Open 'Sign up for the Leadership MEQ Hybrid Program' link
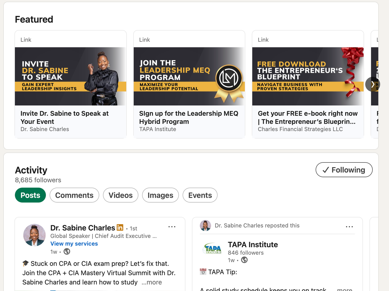389x291 pixels. pyautogui.click(x=189, y=117)
